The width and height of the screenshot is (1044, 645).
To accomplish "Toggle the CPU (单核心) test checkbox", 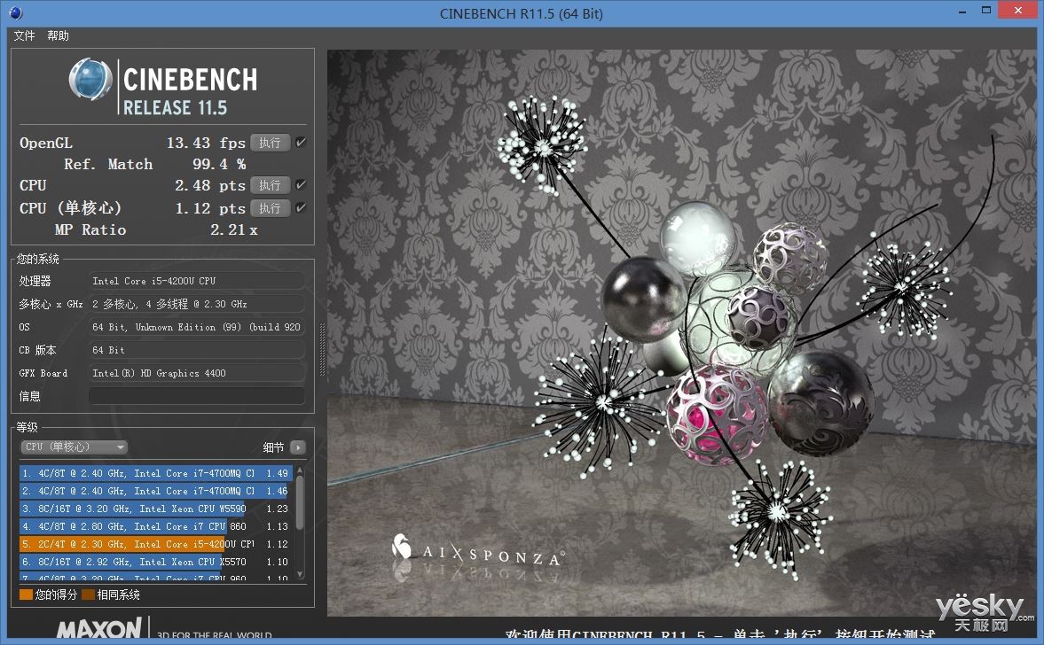I will pyautogui.click(x=301, y=207).
